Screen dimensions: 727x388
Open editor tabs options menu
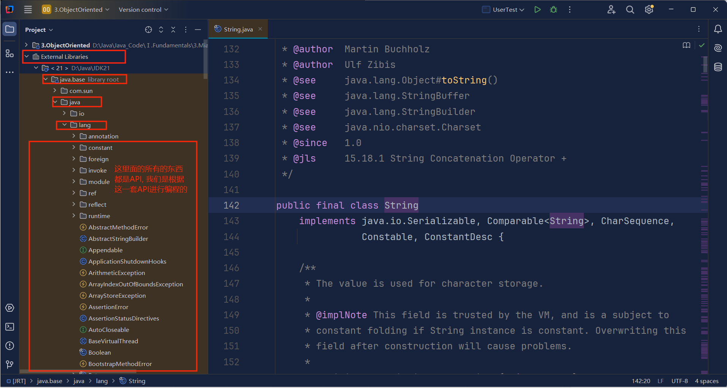click(699, 29)
